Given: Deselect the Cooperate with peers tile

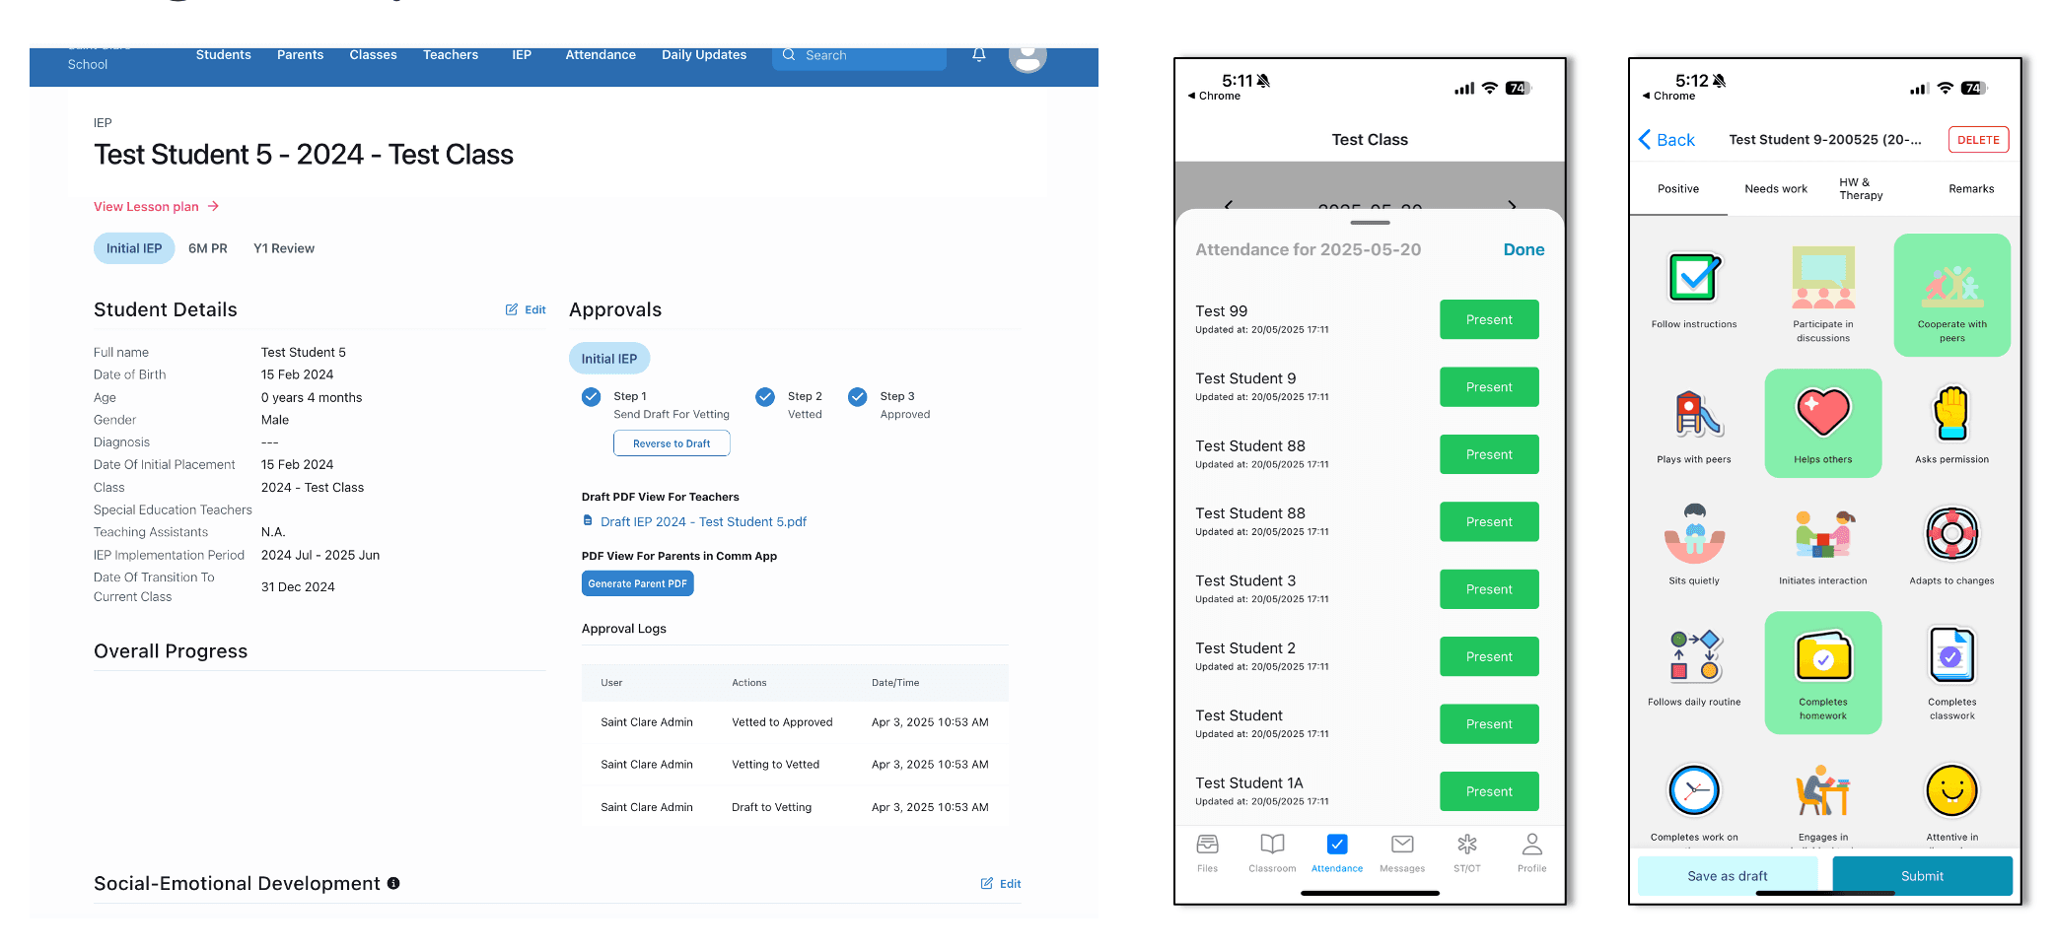Looking at the screenshot, I should tap(1951, 295).
